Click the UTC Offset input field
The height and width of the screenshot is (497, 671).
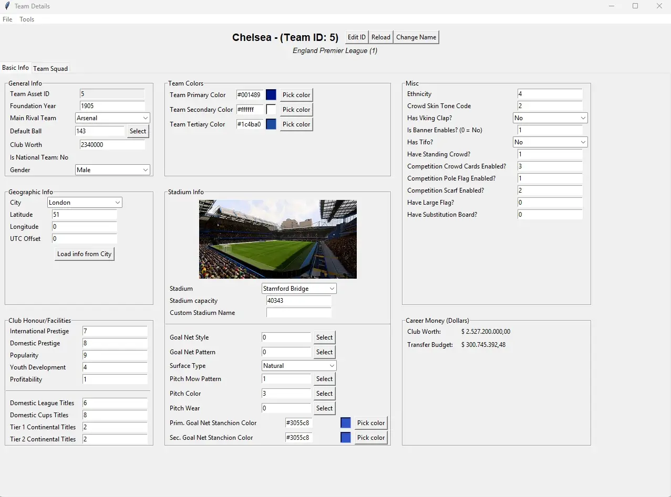[x=85, y=239]
